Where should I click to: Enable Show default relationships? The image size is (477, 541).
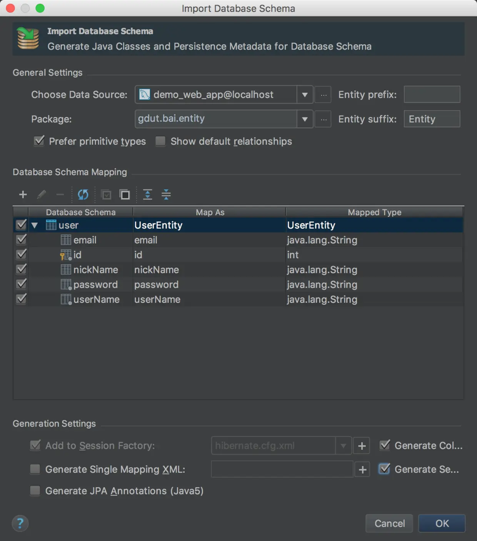(x=160, y=141)
